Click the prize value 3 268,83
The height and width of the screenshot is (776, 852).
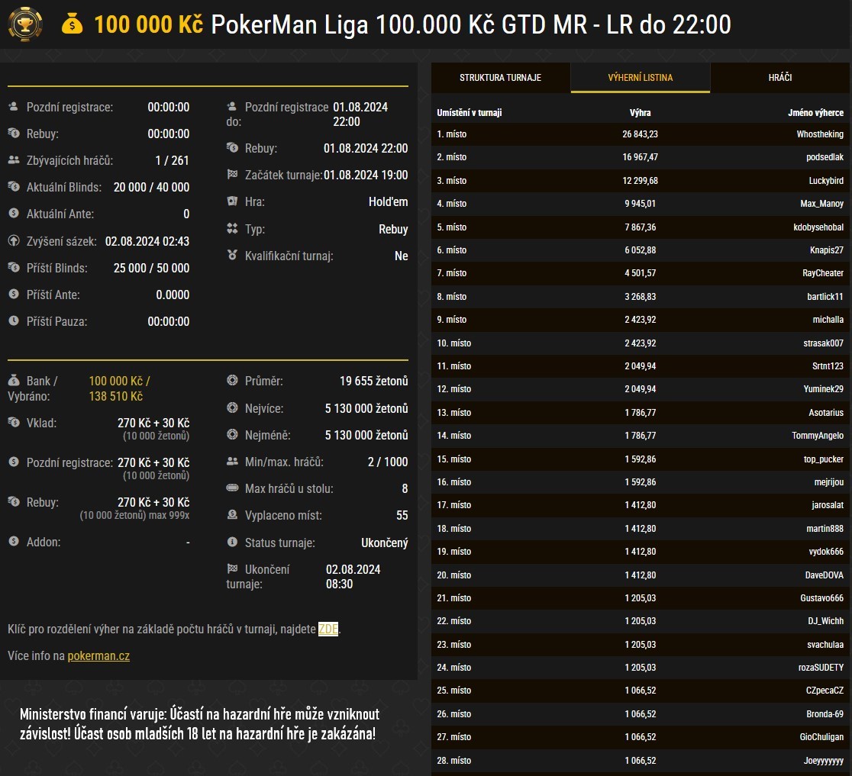point(640,297)
